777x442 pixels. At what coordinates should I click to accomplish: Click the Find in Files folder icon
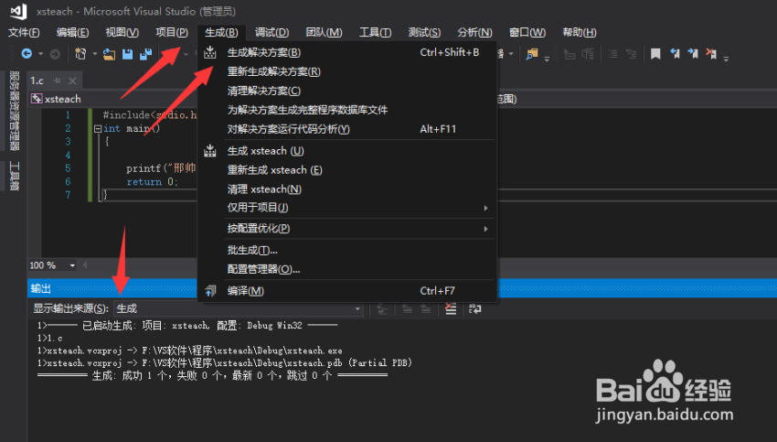coord(532,54)
